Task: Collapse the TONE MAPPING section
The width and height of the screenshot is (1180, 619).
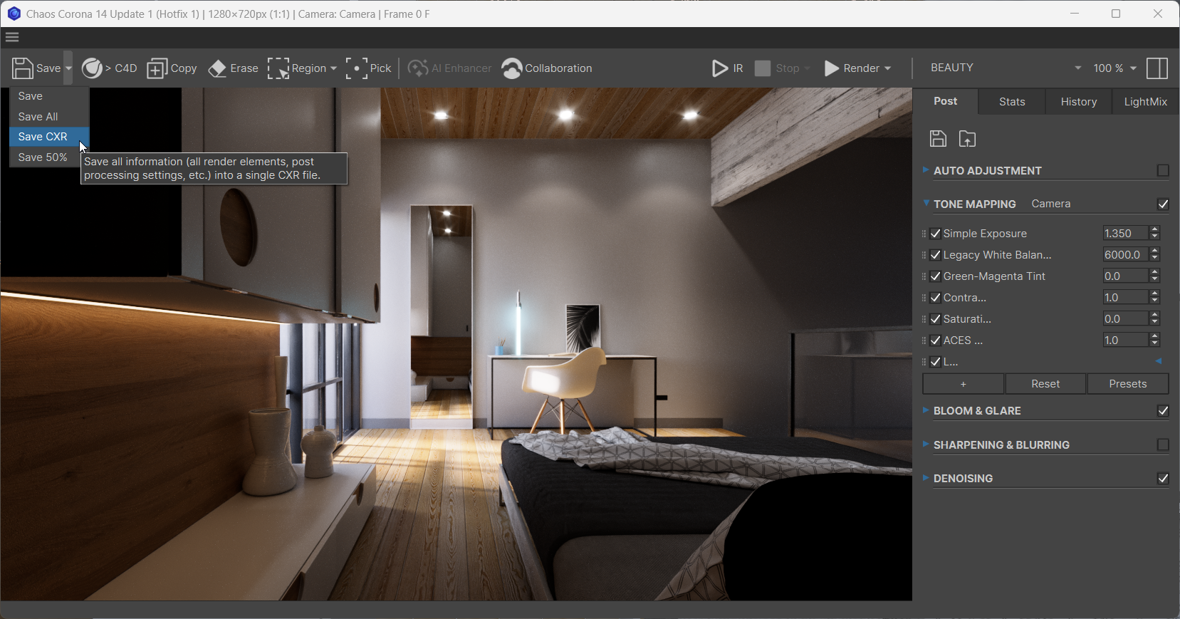Action: [x=925, y=204]
